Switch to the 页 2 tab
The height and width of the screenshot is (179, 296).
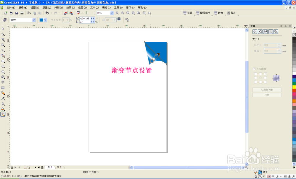point(59,167)
